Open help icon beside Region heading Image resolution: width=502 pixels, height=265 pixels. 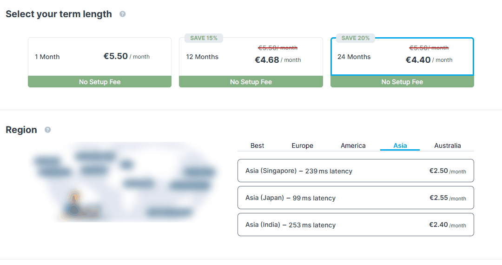pos(48,130)
